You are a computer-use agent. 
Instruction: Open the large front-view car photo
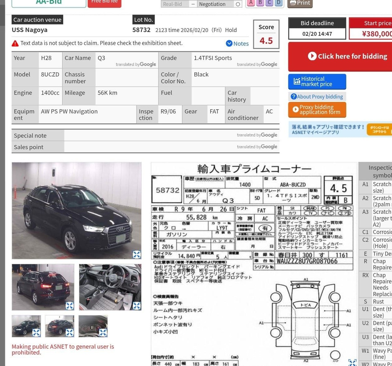click(76, 211)
